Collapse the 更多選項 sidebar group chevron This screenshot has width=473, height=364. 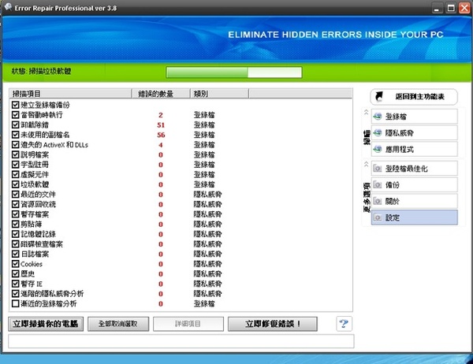(x=367, y=164)
